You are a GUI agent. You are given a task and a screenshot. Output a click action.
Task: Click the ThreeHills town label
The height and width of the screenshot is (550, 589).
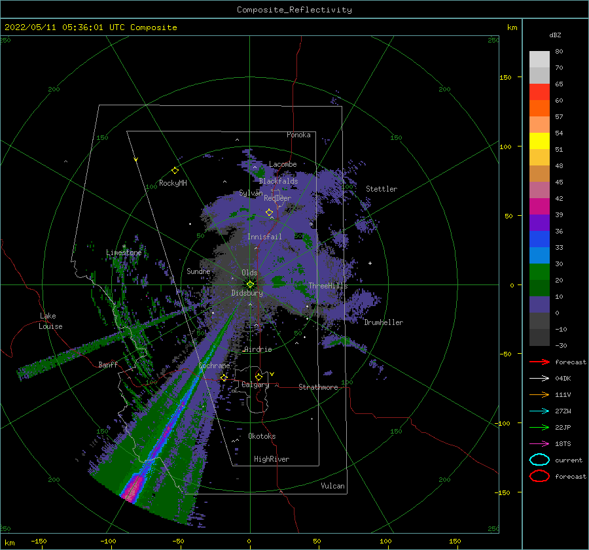coord(328,286)
